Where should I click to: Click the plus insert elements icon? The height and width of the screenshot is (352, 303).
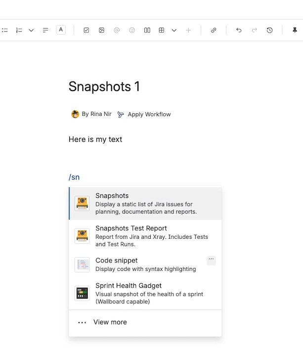[188, 30]
